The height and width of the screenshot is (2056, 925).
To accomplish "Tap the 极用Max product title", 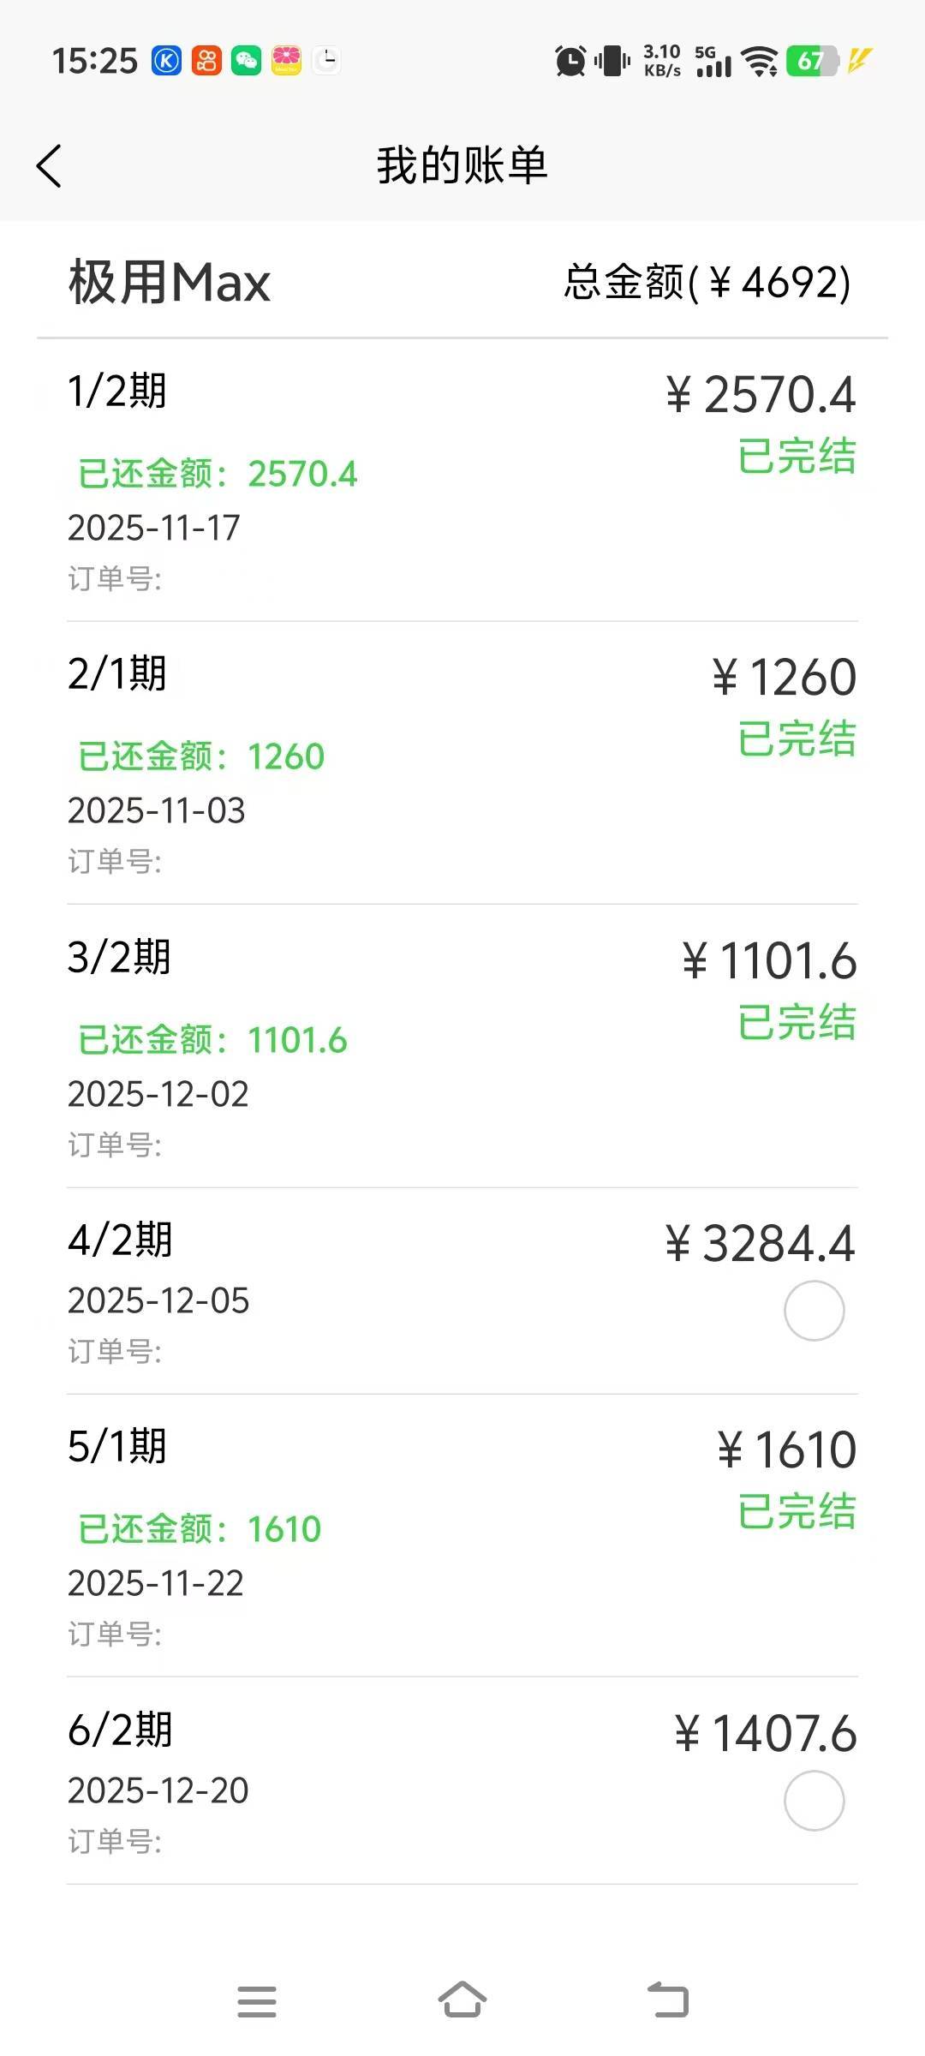I will click(x=170, y=283).
